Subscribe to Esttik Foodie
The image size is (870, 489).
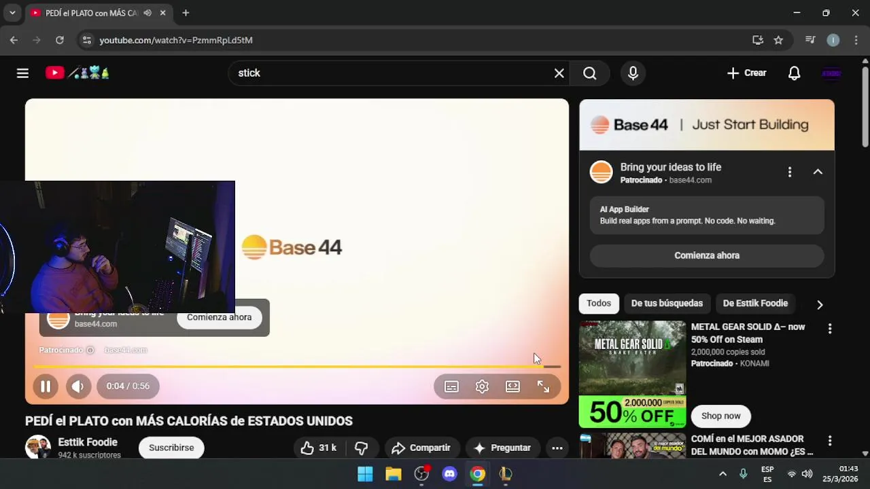[171, 448]
